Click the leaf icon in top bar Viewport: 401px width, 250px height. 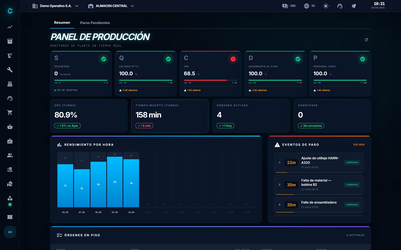[x=354, y=6]
